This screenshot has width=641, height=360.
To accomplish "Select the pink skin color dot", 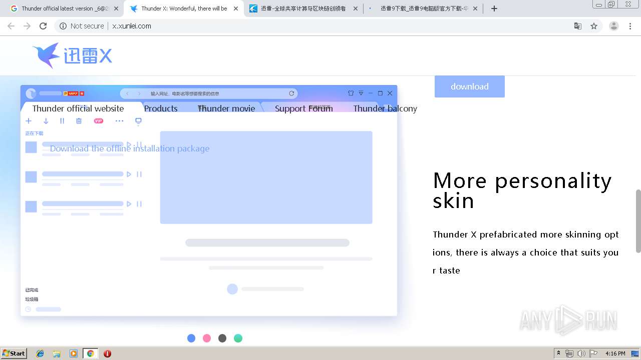I will point(207,338).
